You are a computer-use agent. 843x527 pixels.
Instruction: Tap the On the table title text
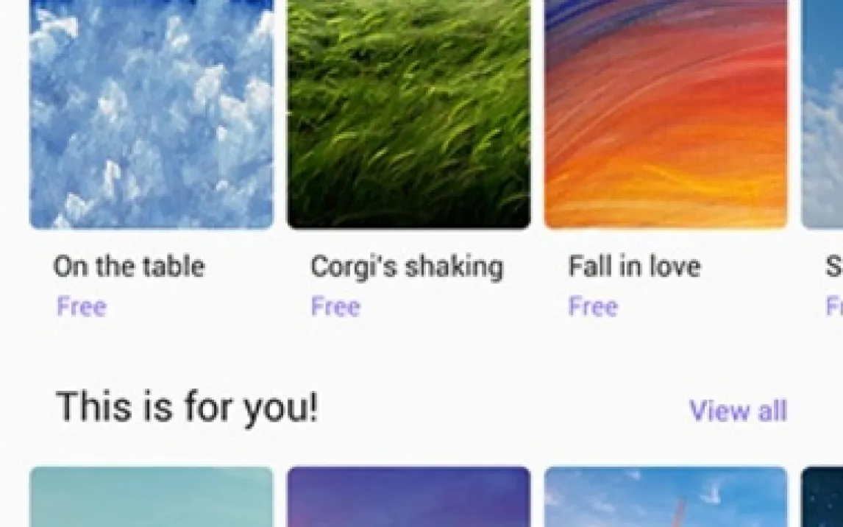point(129,266)
